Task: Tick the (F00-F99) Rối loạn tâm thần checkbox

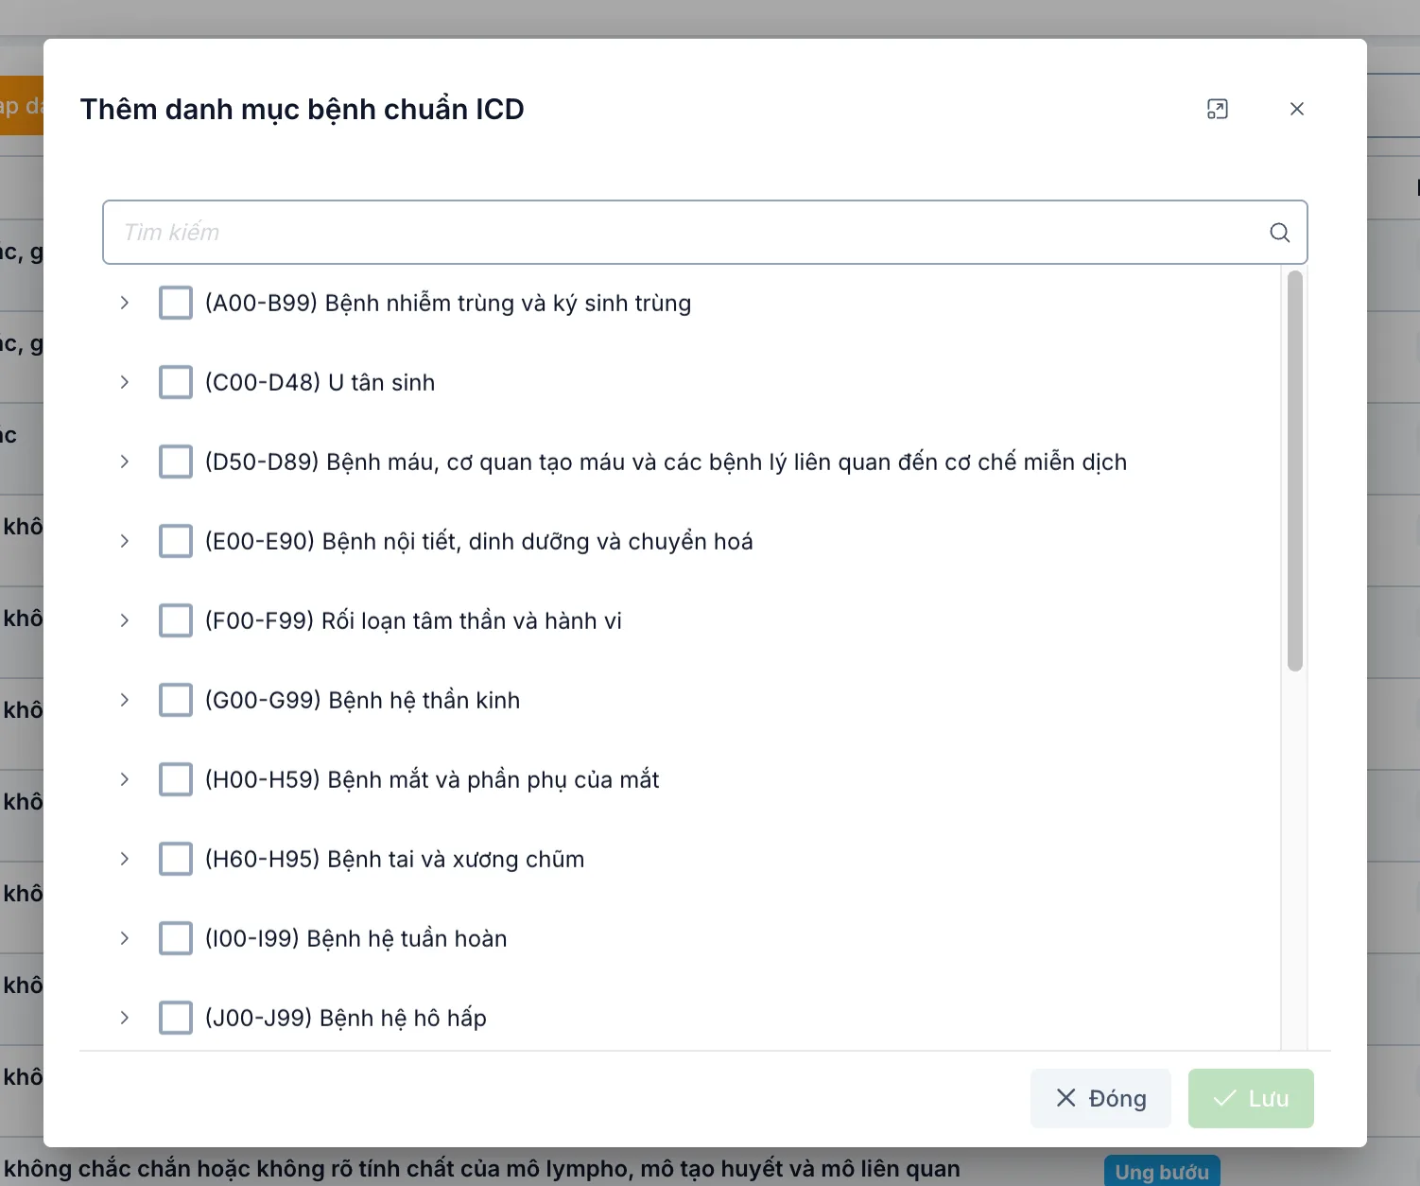Action: pos(176,620)
